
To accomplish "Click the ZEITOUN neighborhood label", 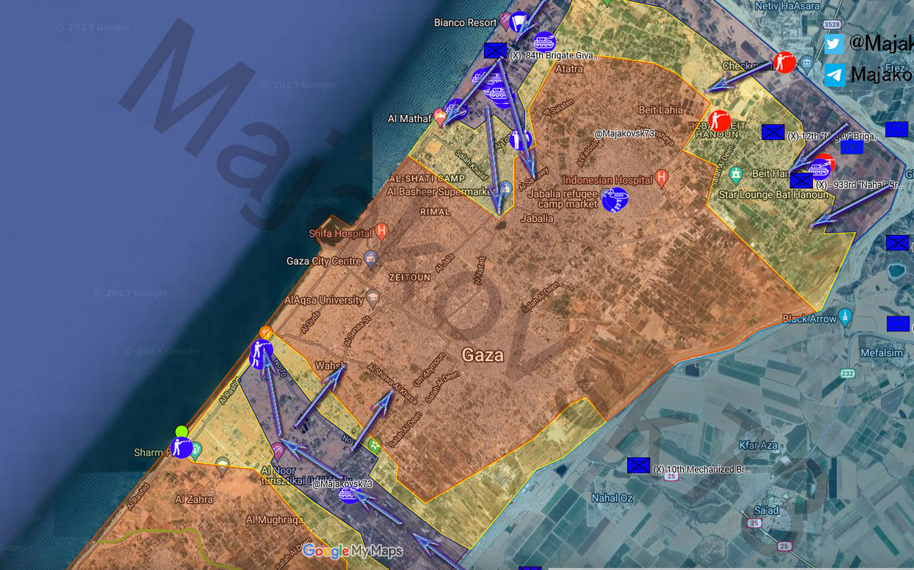I will tap(409, 278).
